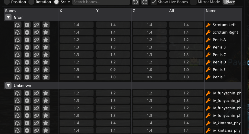The height and width of the screenshot is (134, 249).
Task: Click the Z value 1.0 for Penis E
Action: 150,70
